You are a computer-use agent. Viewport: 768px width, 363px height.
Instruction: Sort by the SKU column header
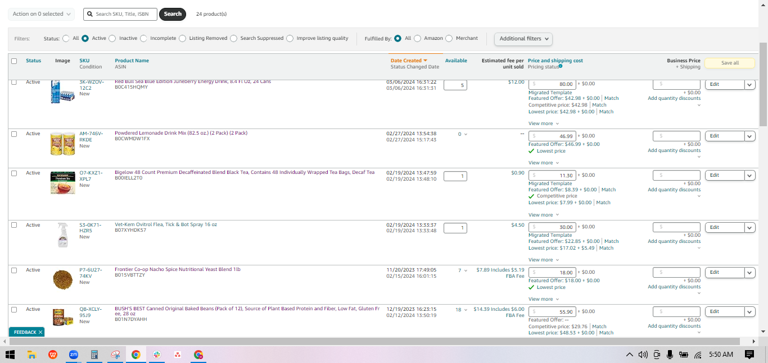[x=84, y=61]
